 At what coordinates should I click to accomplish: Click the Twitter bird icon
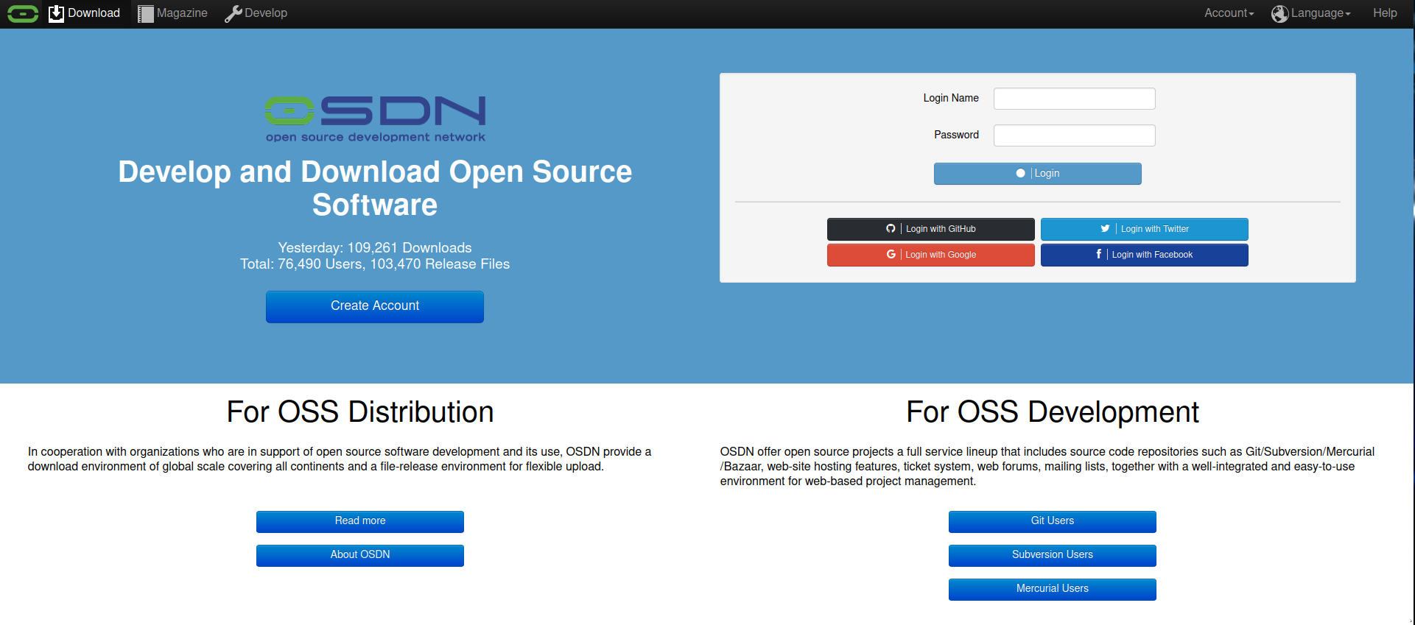(1105, 229)
